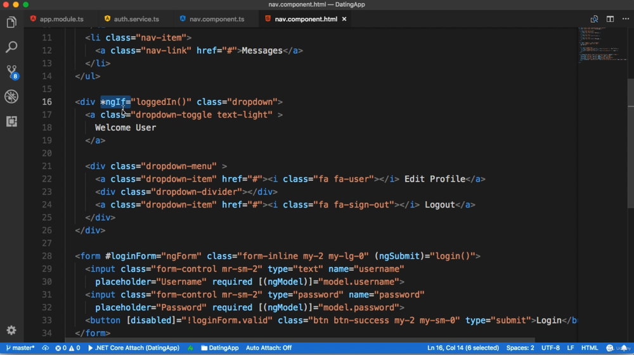Screen dimensions: 634x355
Task: Click the green flame icon in status bar
Action: pos(190,348)
